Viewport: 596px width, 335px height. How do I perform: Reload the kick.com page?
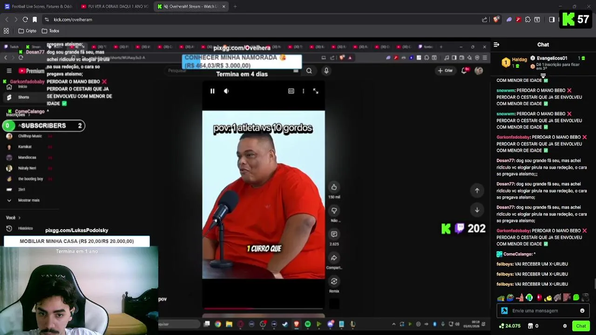(25, 20)
